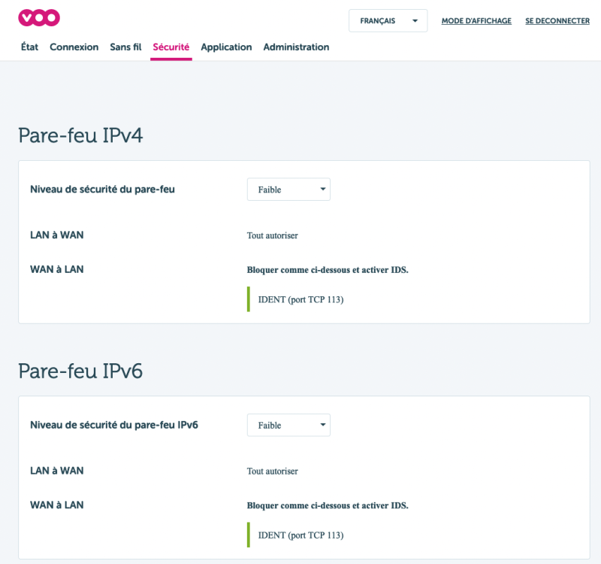Click the IPv4 Faible dropdown arrow
601x564 pixels.
click(x=323, y=190)
